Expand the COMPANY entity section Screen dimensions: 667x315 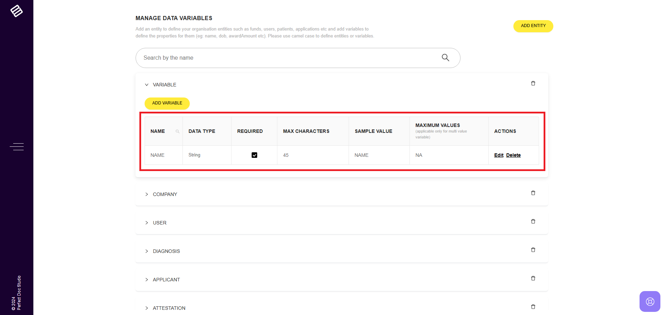147,194
